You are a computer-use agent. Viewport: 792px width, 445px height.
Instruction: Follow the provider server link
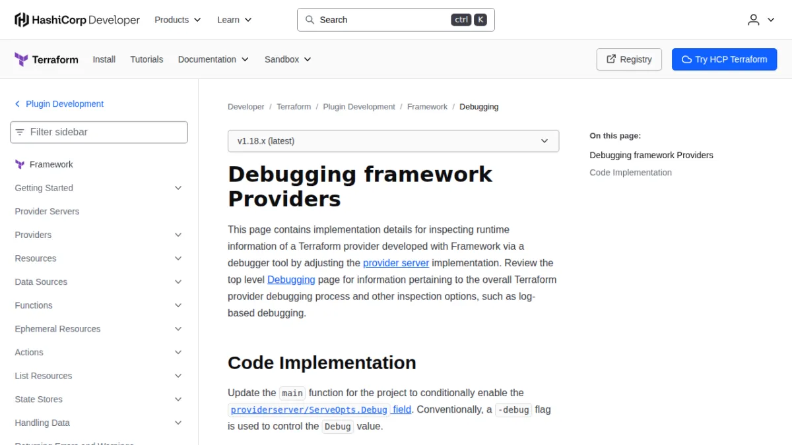coord(396,263)
